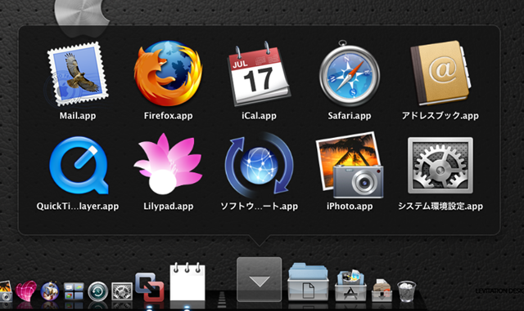This screenshot has width=524, height=311.
Task: Open Lilypad.app pink flower icon
Action: [168, 164]
